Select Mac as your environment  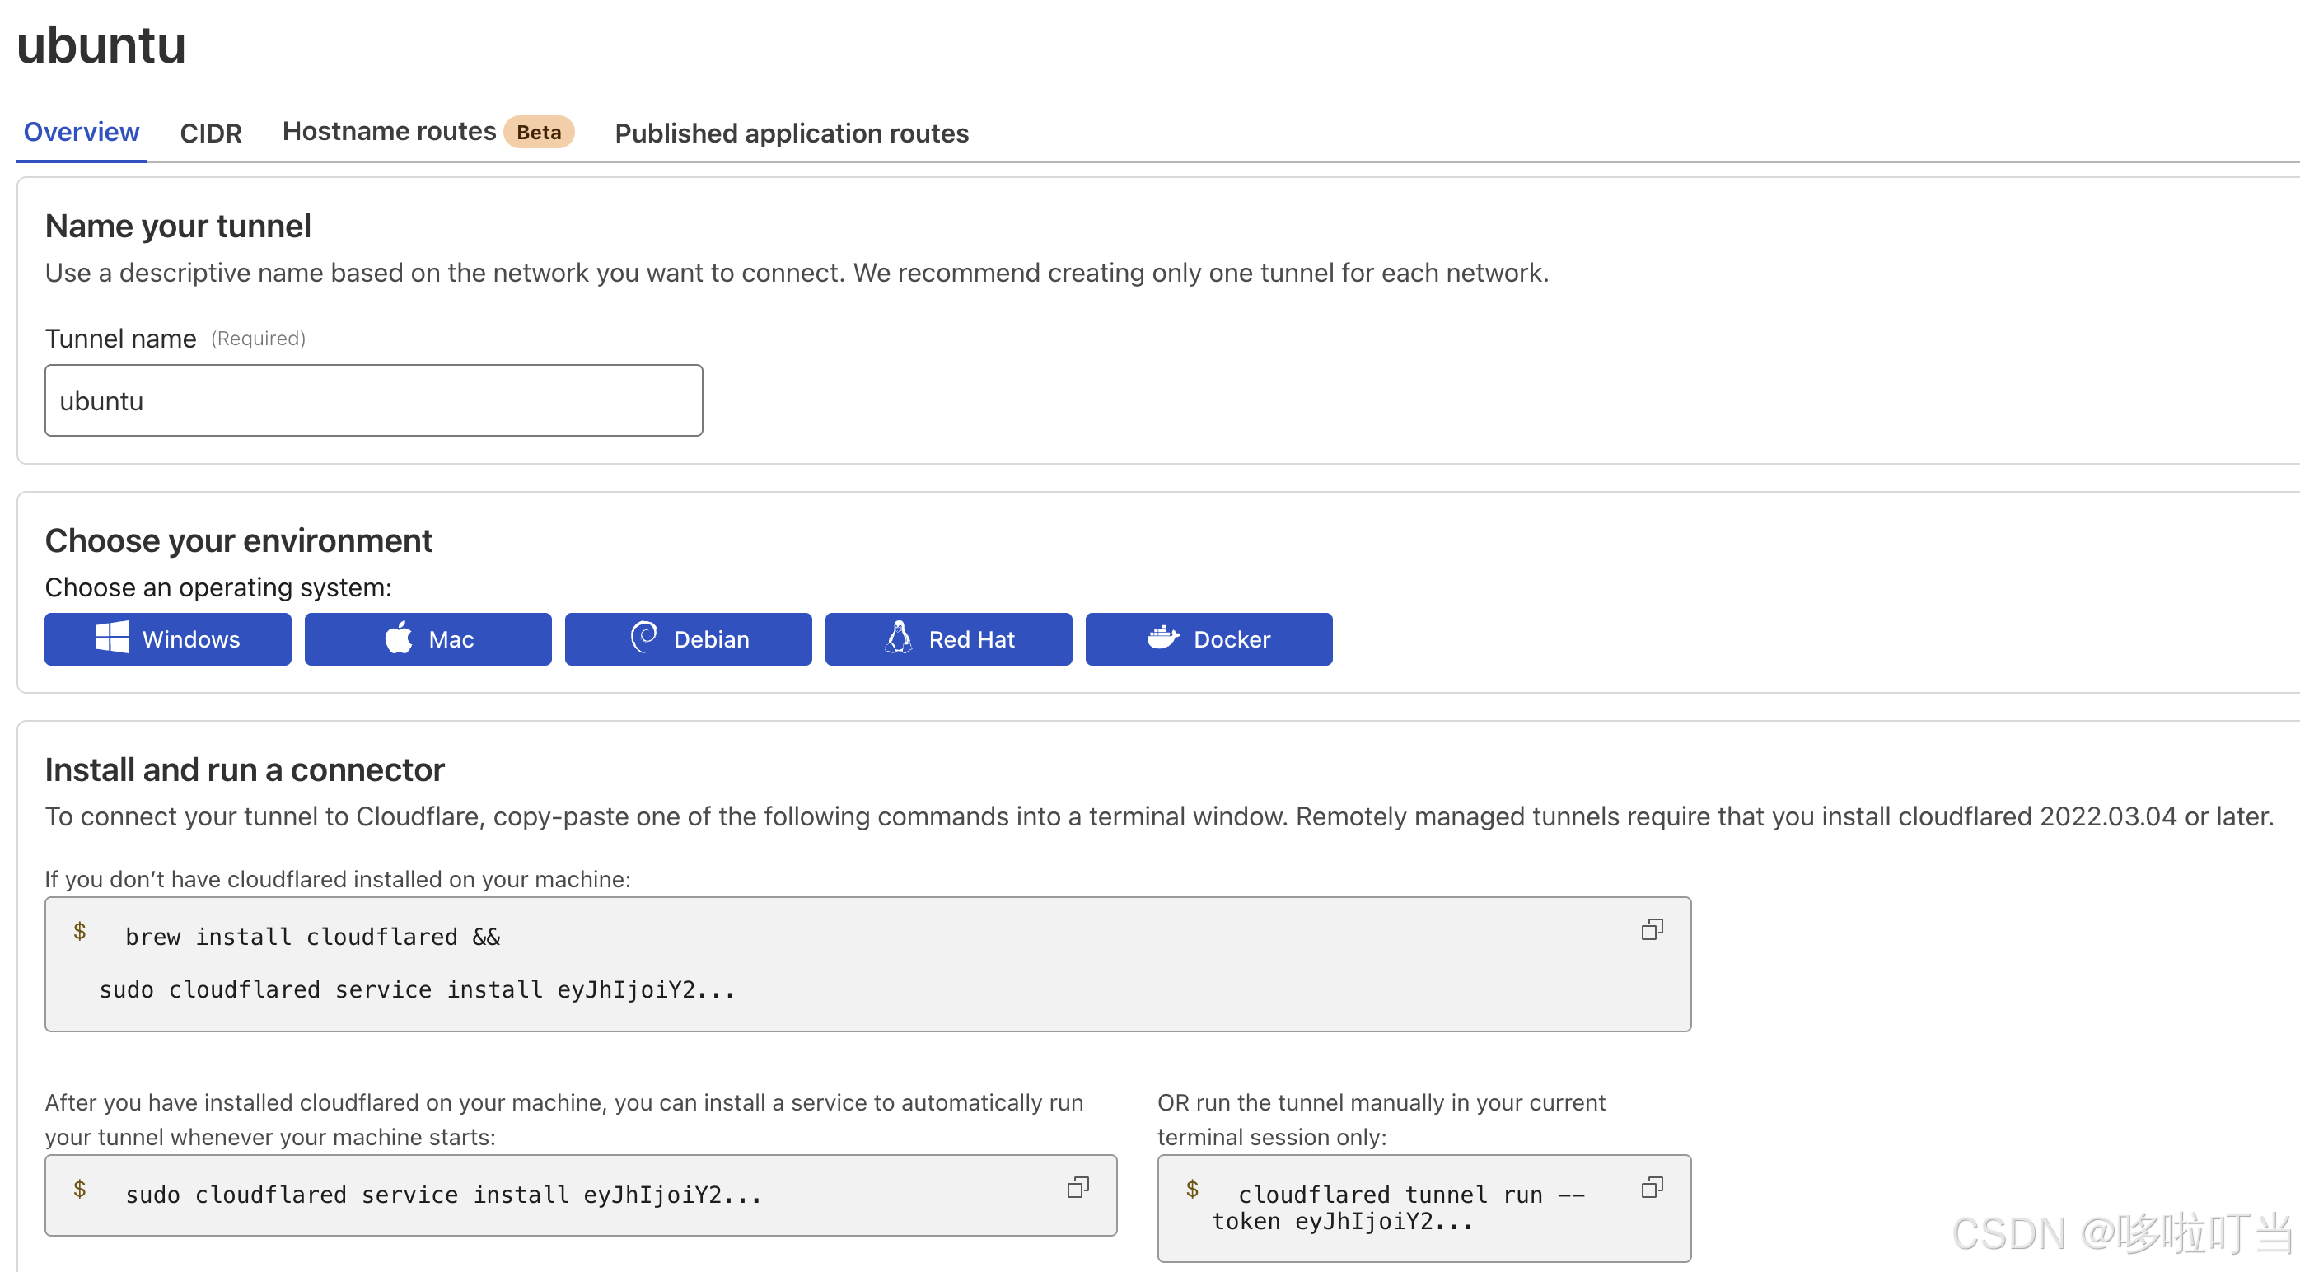coord(428,638)
